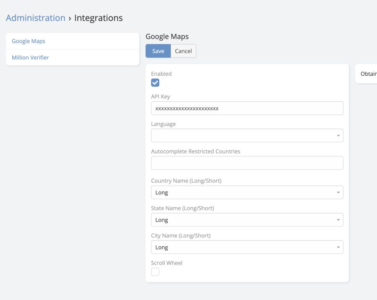The height and width of the screenshot is (300, 377).
Task: Click the Country Name dropdown chevron
Action: 338,192
